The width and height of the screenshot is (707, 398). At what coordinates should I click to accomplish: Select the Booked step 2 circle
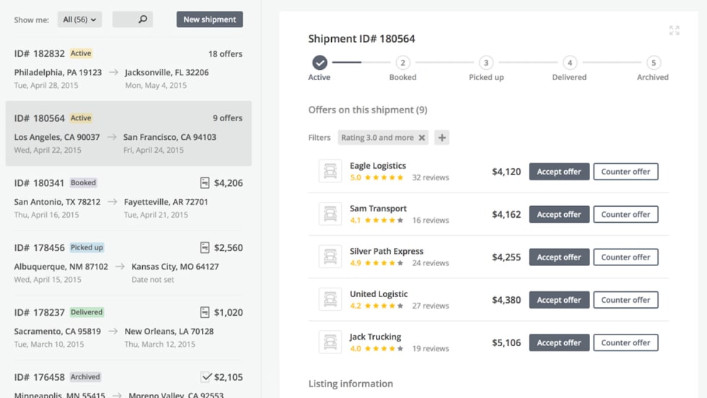tap(403, 63)
